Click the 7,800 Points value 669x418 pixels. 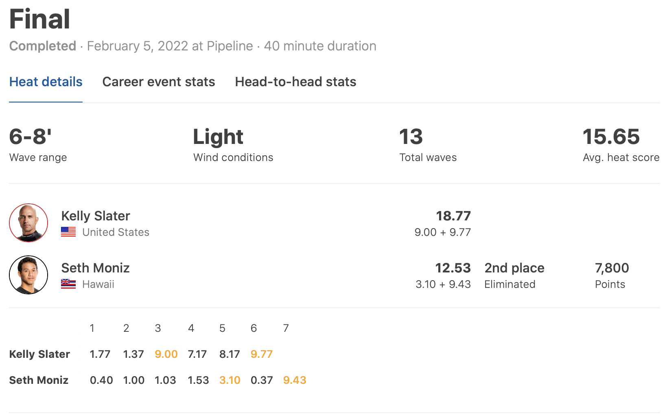pyautogui.click(x=612, y=268)
